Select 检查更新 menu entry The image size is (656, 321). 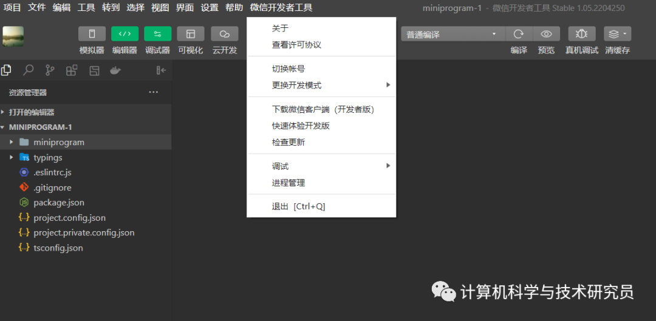point(321,142)
